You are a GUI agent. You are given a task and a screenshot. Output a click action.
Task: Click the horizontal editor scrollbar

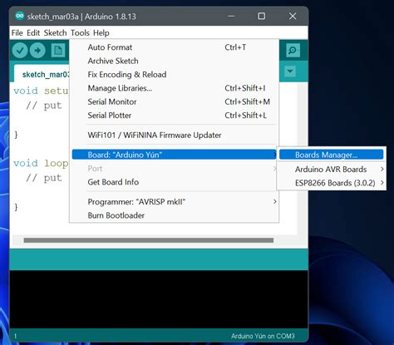(x=149, y=240)
